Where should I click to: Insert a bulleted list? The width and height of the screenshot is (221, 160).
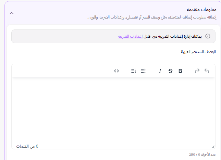[x=143, y=71]
